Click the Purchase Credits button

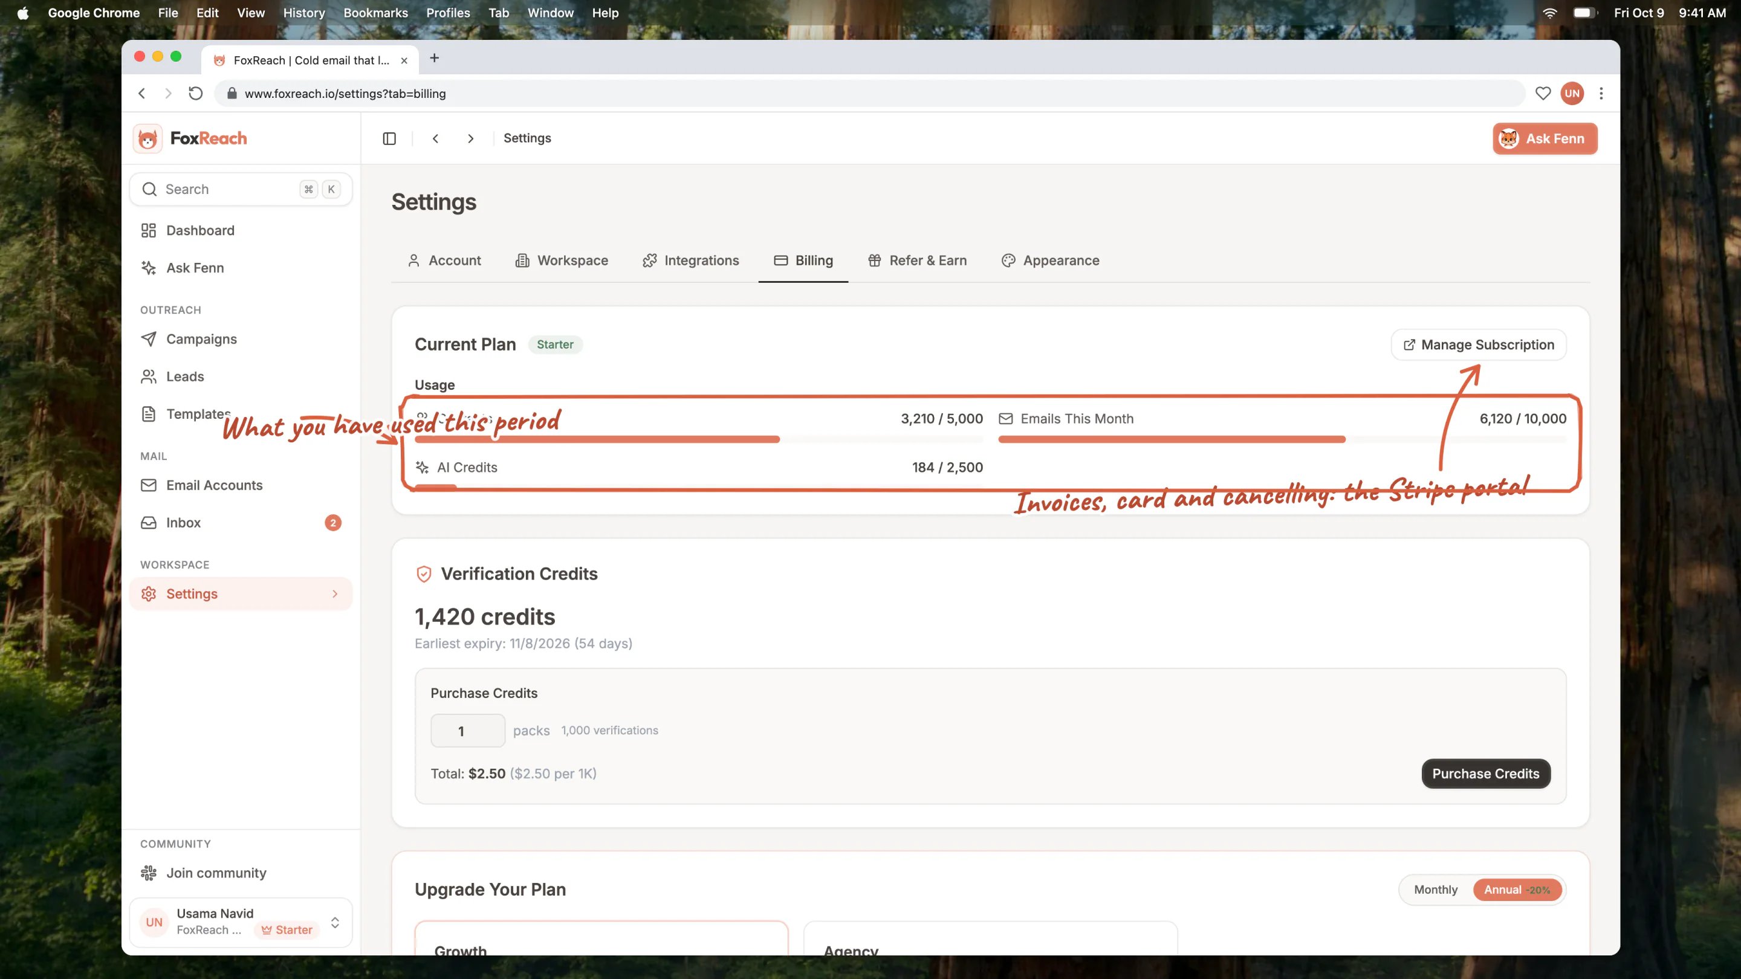click(x=1485, y=774)
